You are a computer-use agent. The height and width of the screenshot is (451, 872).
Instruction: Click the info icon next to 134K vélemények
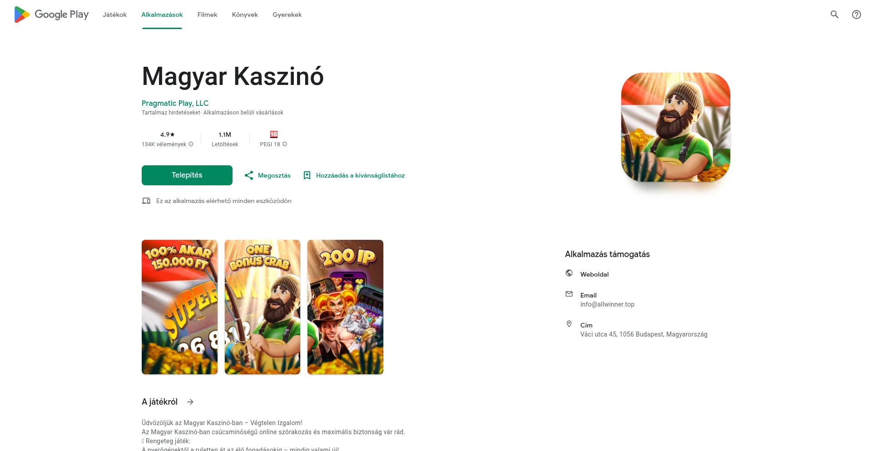pyautogui.click(x=191, y=144)
